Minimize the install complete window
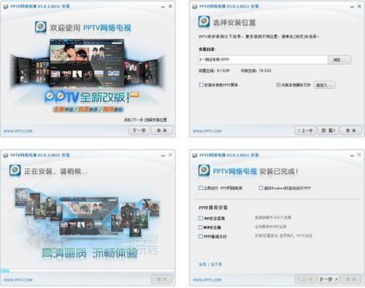Image resolution: width=365 pixels, height=288 pixels. coord(352,156)
